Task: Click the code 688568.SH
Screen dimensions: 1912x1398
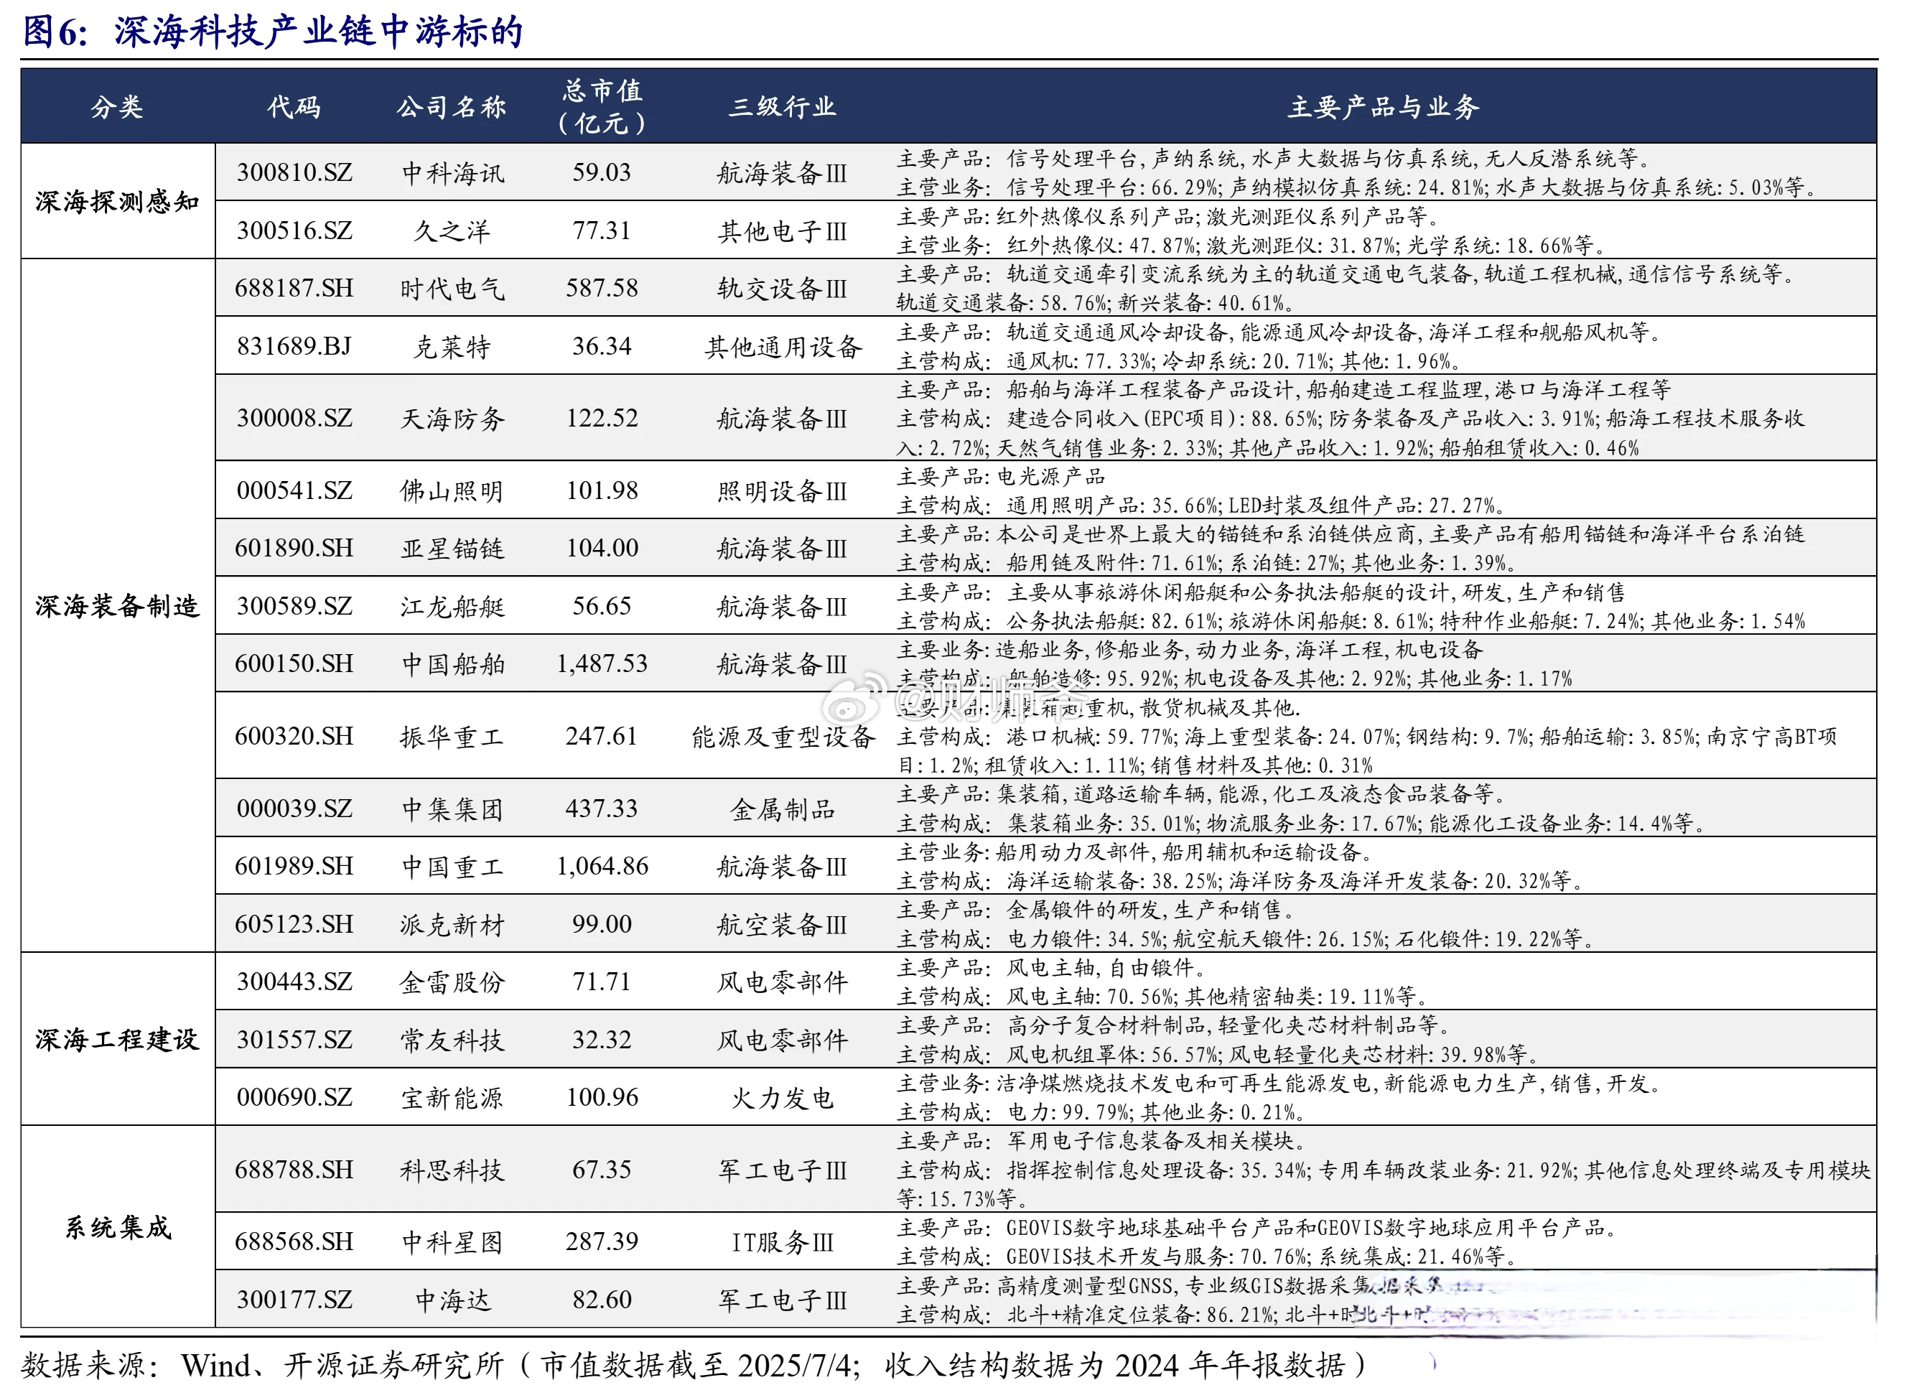Action: [x=294, y=1242]
